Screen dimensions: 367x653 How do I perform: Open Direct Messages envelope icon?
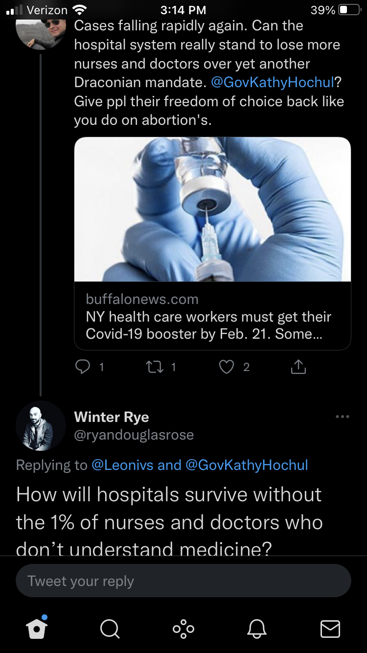[330, 630]
